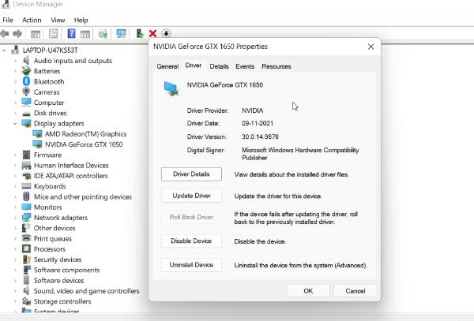Click Scan for hardware changes monitor icon
Viewport: 474px width, 321px height.
point(121,33)
